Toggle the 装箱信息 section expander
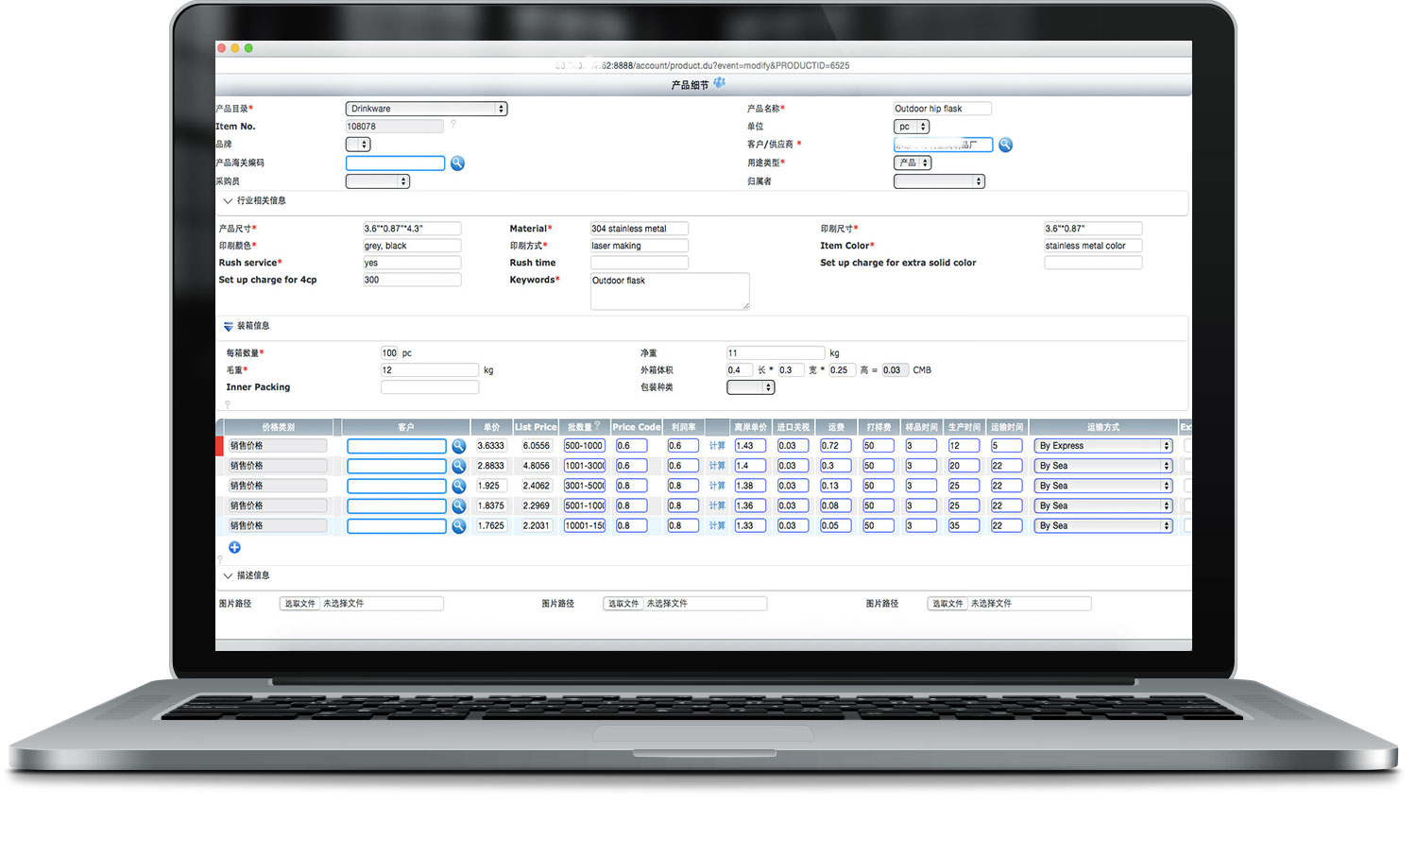 [x=228, y=327]
